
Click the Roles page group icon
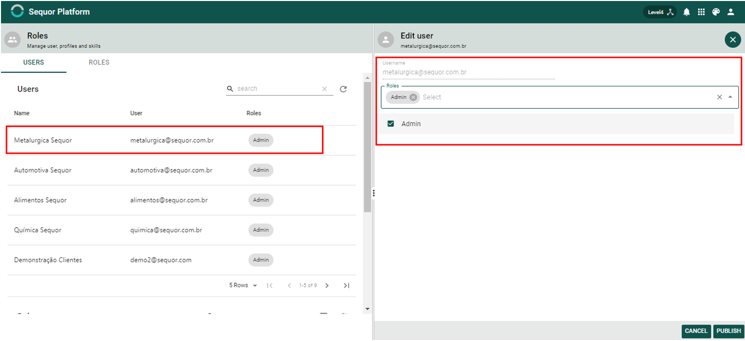[x=13, y=39]
